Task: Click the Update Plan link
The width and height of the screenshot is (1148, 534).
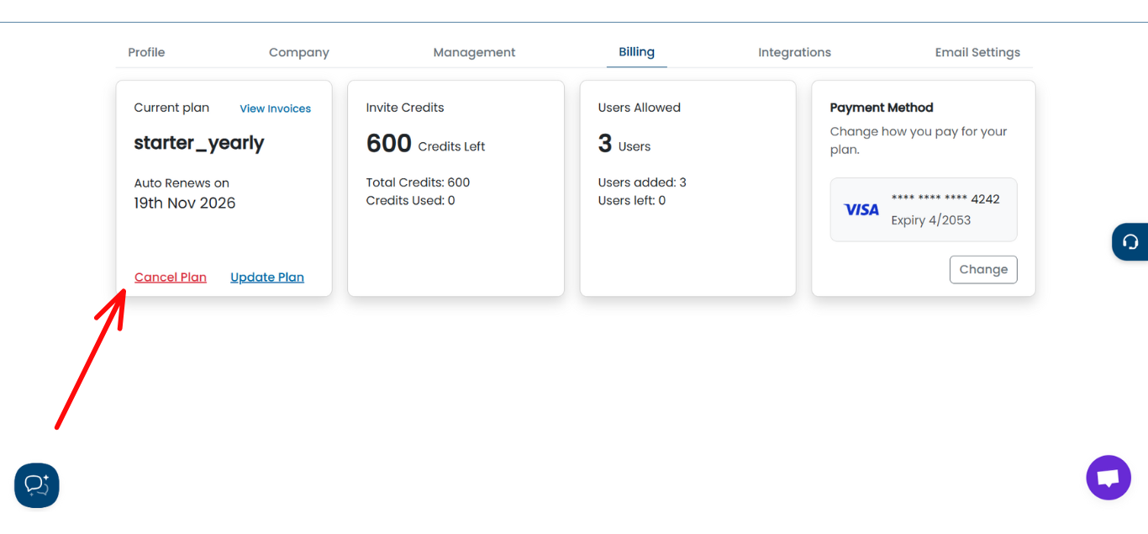Action: click(x=267, y=278)
